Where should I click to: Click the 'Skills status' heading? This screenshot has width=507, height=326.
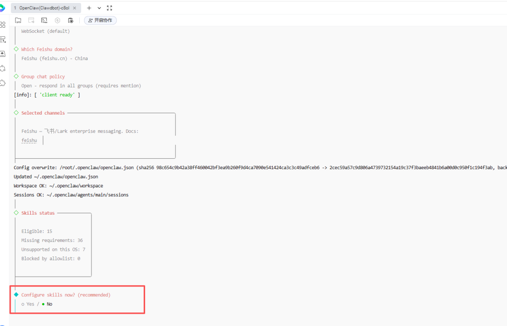tap(38, 213)
